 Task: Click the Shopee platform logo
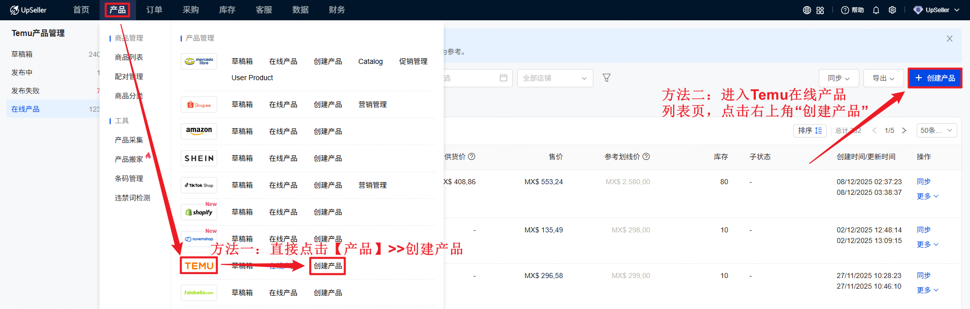click(199, 105)
